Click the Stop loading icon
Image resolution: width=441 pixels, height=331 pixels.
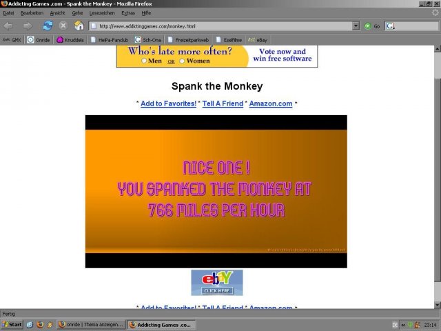(x=63, y=26)
